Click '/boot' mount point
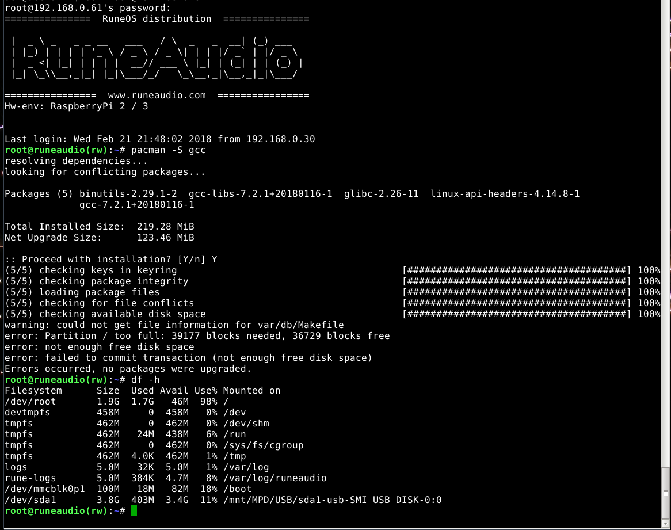 tap(238, 489)
